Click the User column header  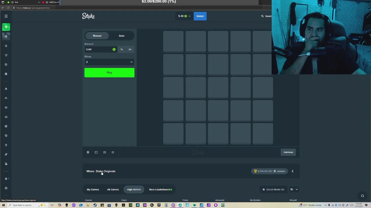tap(124, 200)
